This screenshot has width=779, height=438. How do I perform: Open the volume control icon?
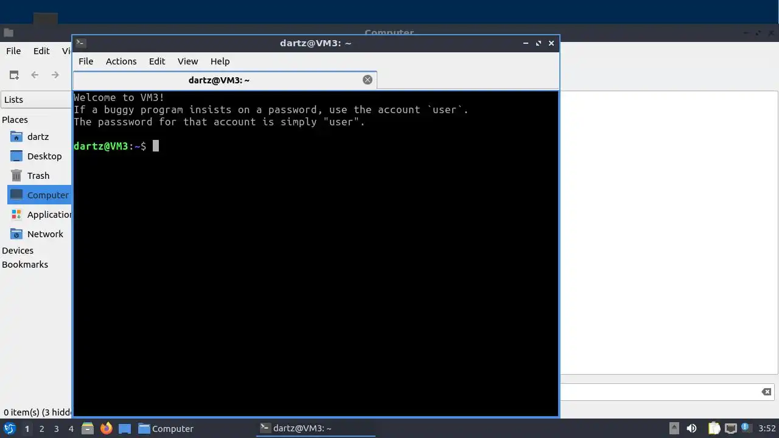pos(691,428)
